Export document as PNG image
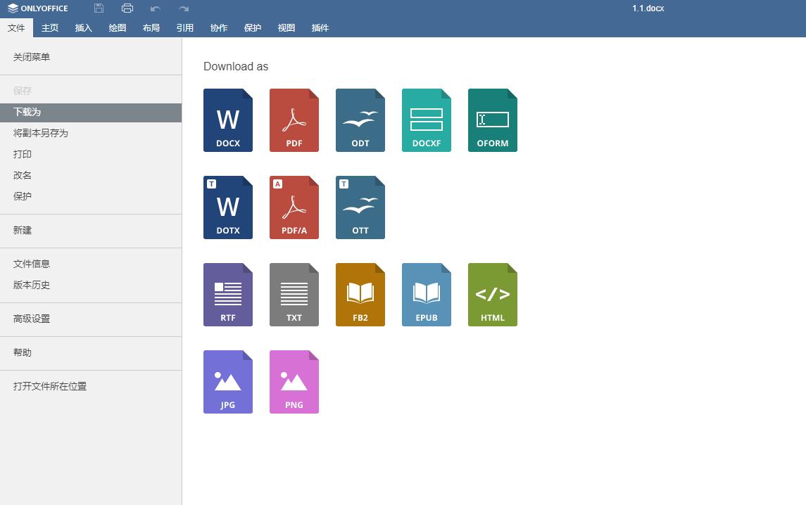 click(294, 381)
